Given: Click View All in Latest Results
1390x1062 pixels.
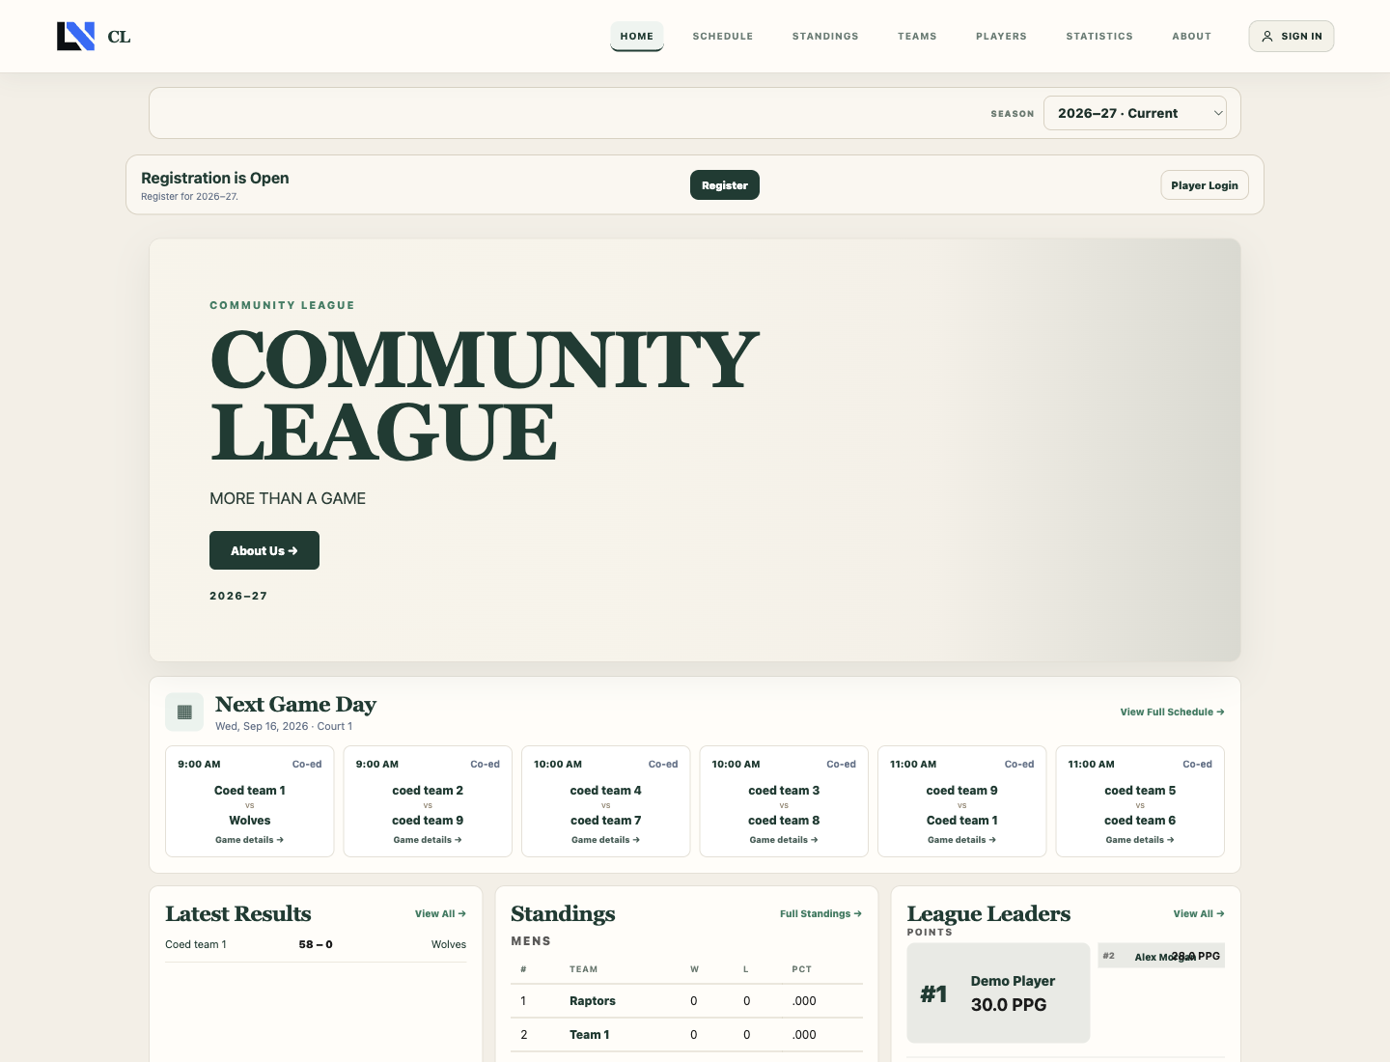Looking at the screenshot, I should [440, 914].
